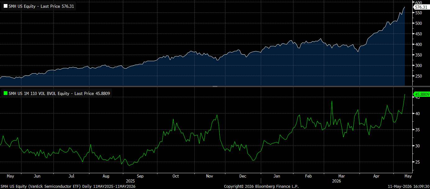Click the first May label starting the axis
430x189 pixels.
(10, 176)
